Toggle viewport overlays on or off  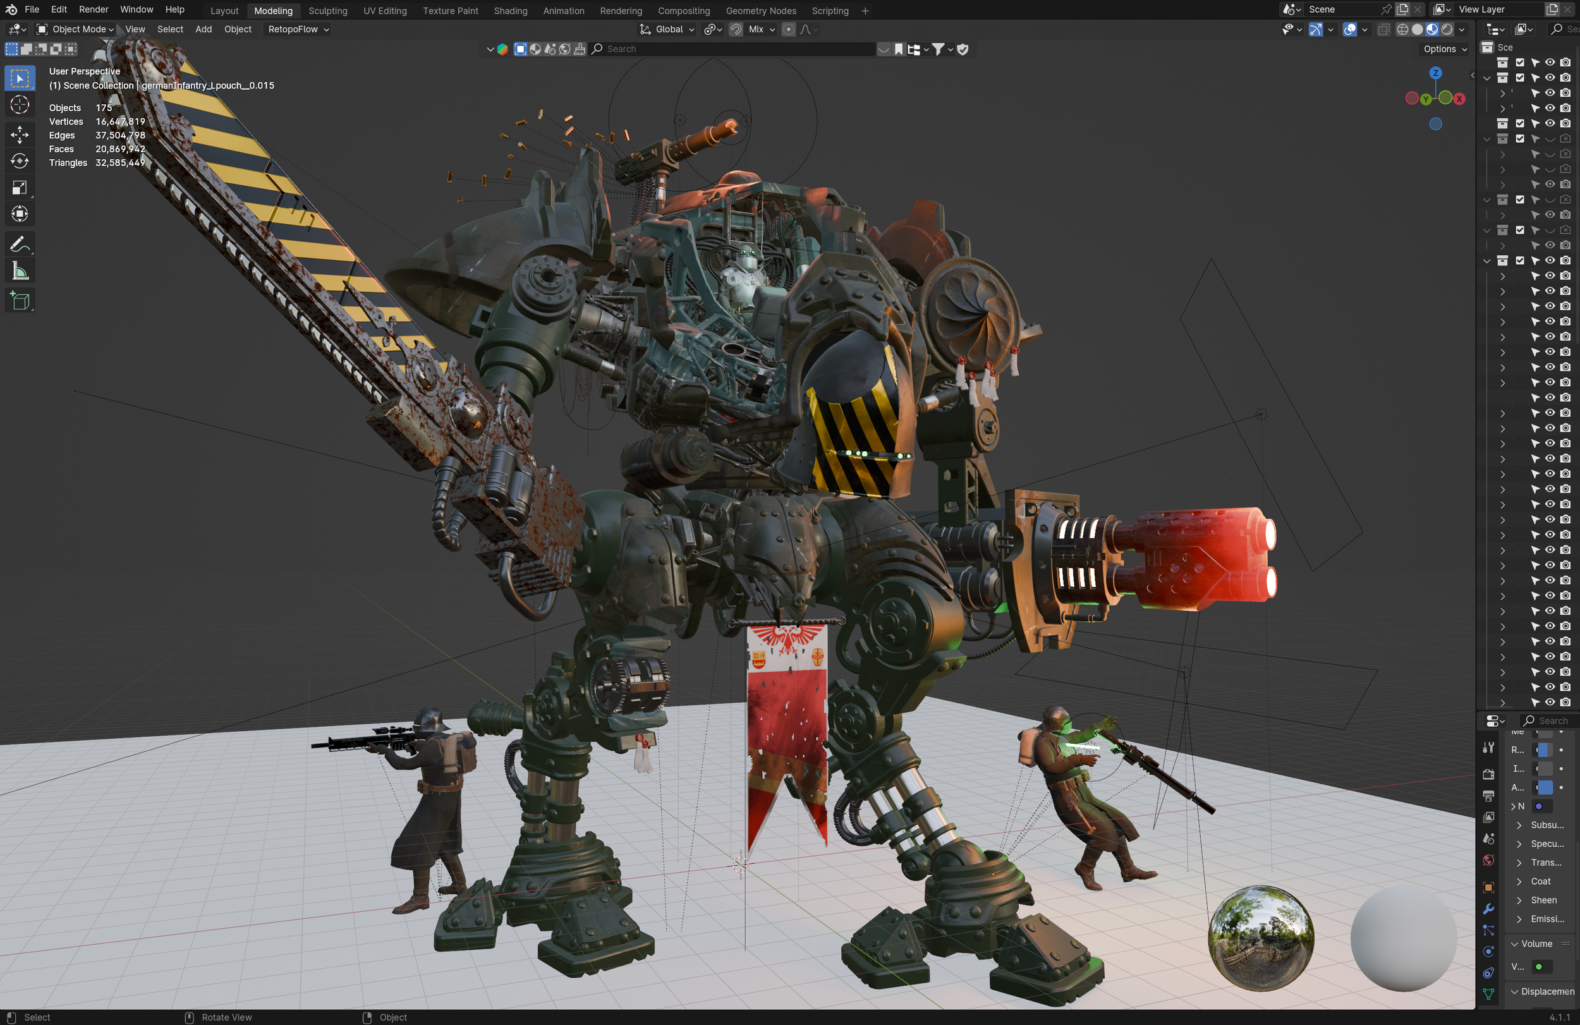[1349, 29]
